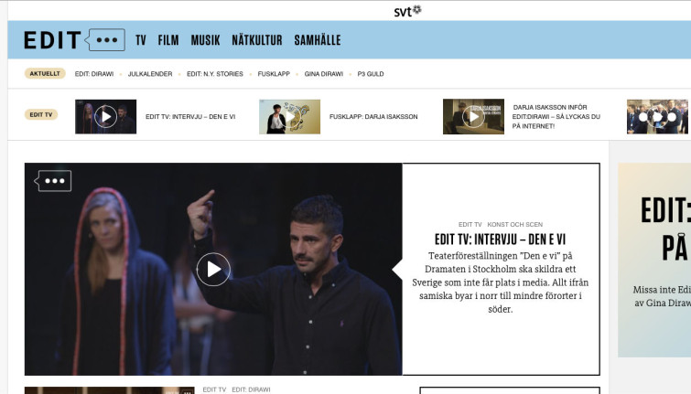Click the Konst och scen category tag
Viewport: 691px width, 394px height.
[515, 224]
